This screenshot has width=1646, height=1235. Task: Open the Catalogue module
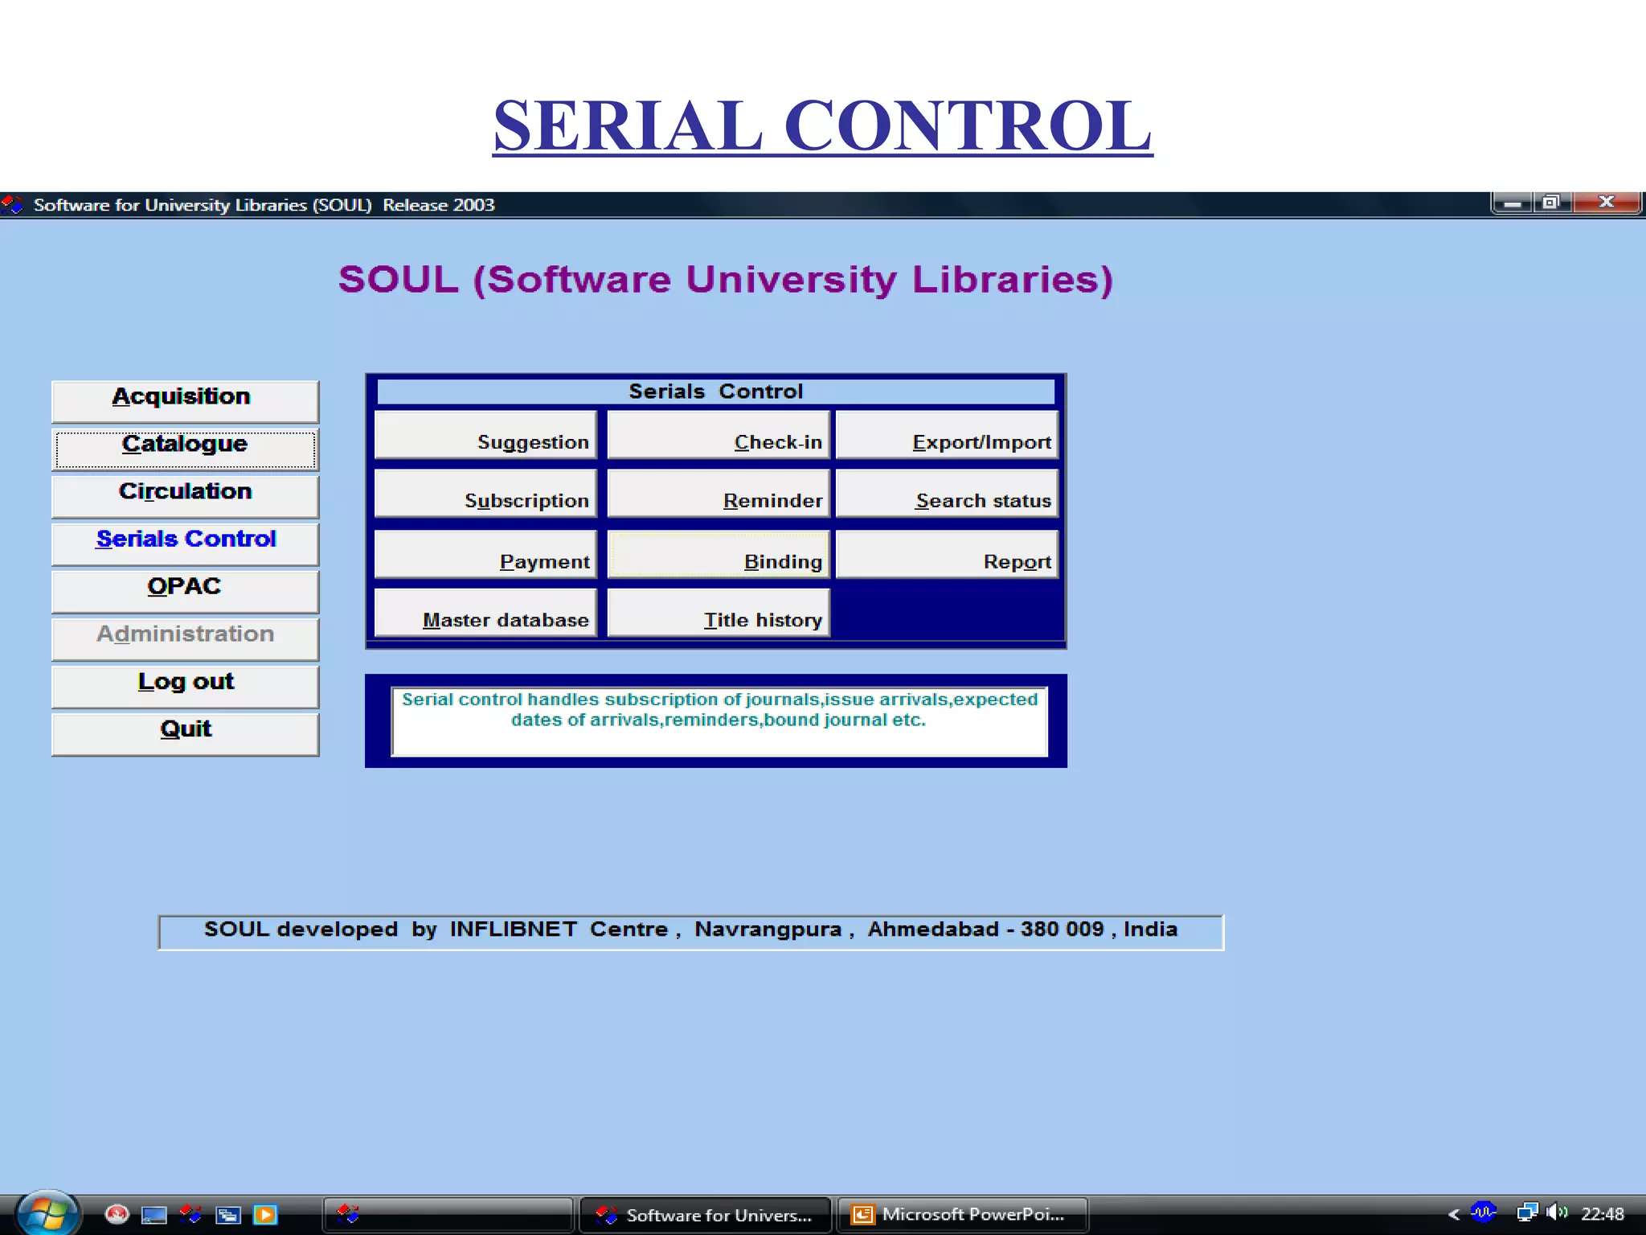pyautogui.click(x=185, y=449)
